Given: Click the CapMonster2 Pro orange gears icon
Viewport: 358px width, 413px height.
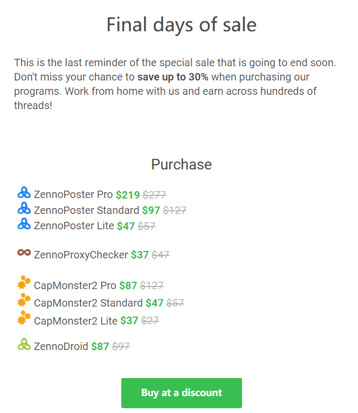Looking at the screenshot, I should 24,282.
